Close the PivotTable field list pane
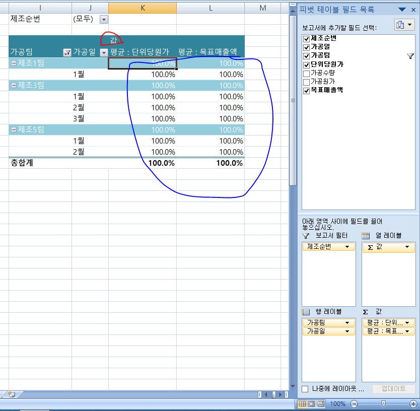Image resolution: width=420 pixels, height=411 pixels. pyautogui.click(x=413, y=10)
